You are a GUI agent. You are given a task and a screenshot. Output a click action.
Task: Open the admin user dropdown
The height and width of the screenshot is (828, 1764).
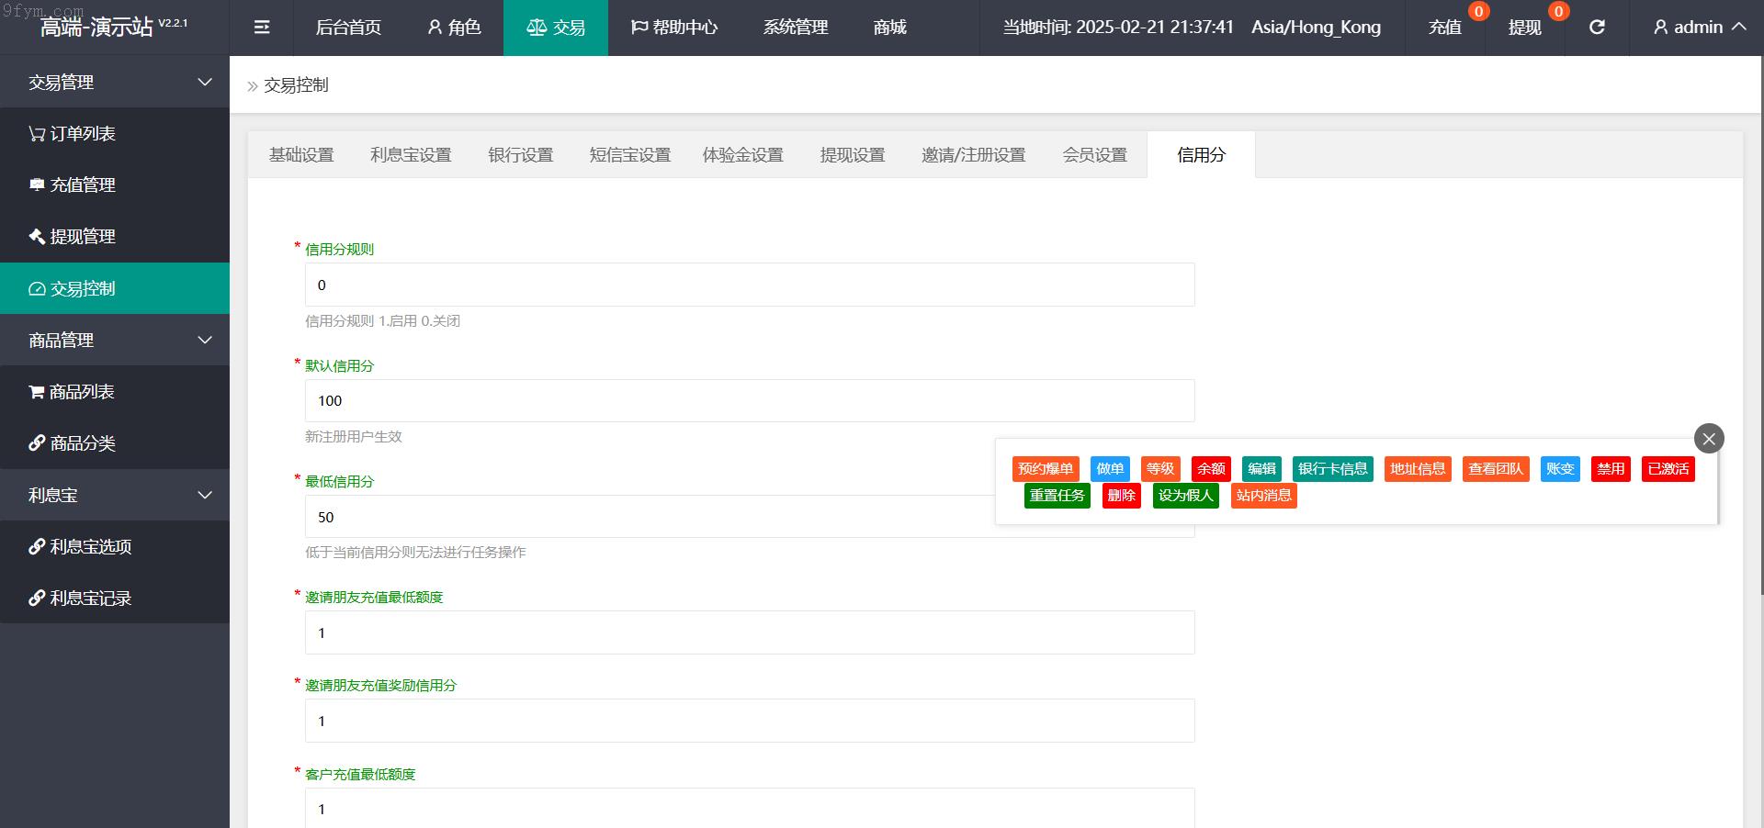pyautogui.click(x=1699, y=28)
